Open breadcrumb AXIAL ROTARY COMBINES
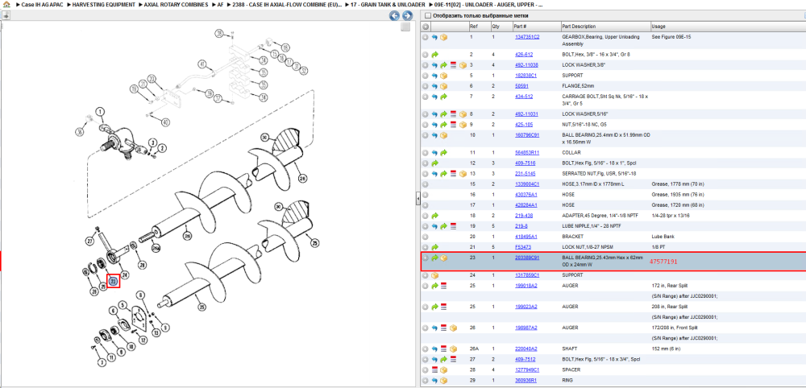Viewport: 806px width, 388px height. click(177, 4)
